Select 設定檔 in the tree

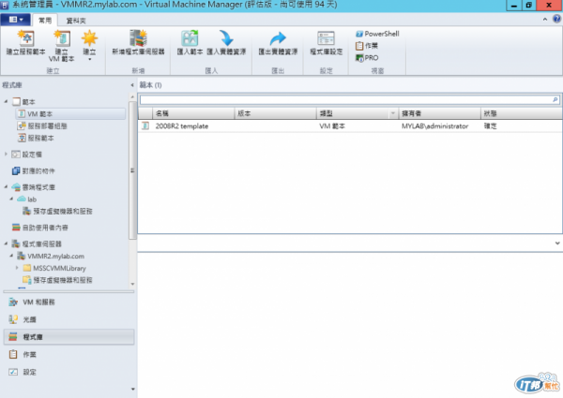coord(27,155)
